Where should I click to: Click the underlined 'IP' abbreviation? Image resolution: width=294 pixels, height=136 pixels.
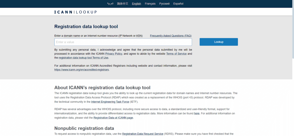click(120, 36)
